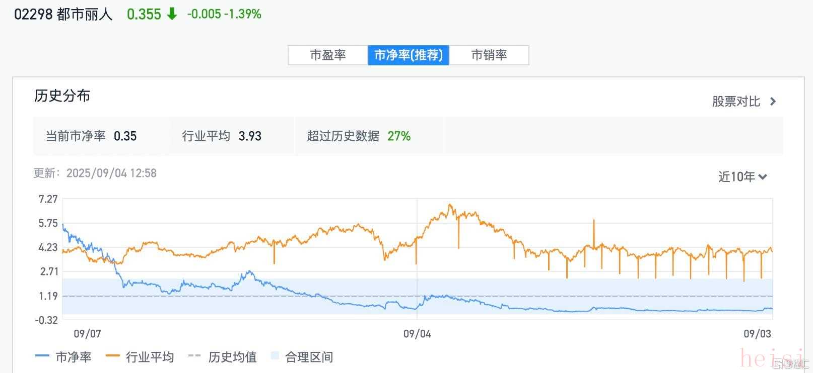Click the 历史分布 section heading
This screenshot has height=373, width=813.
coord(62,96)
